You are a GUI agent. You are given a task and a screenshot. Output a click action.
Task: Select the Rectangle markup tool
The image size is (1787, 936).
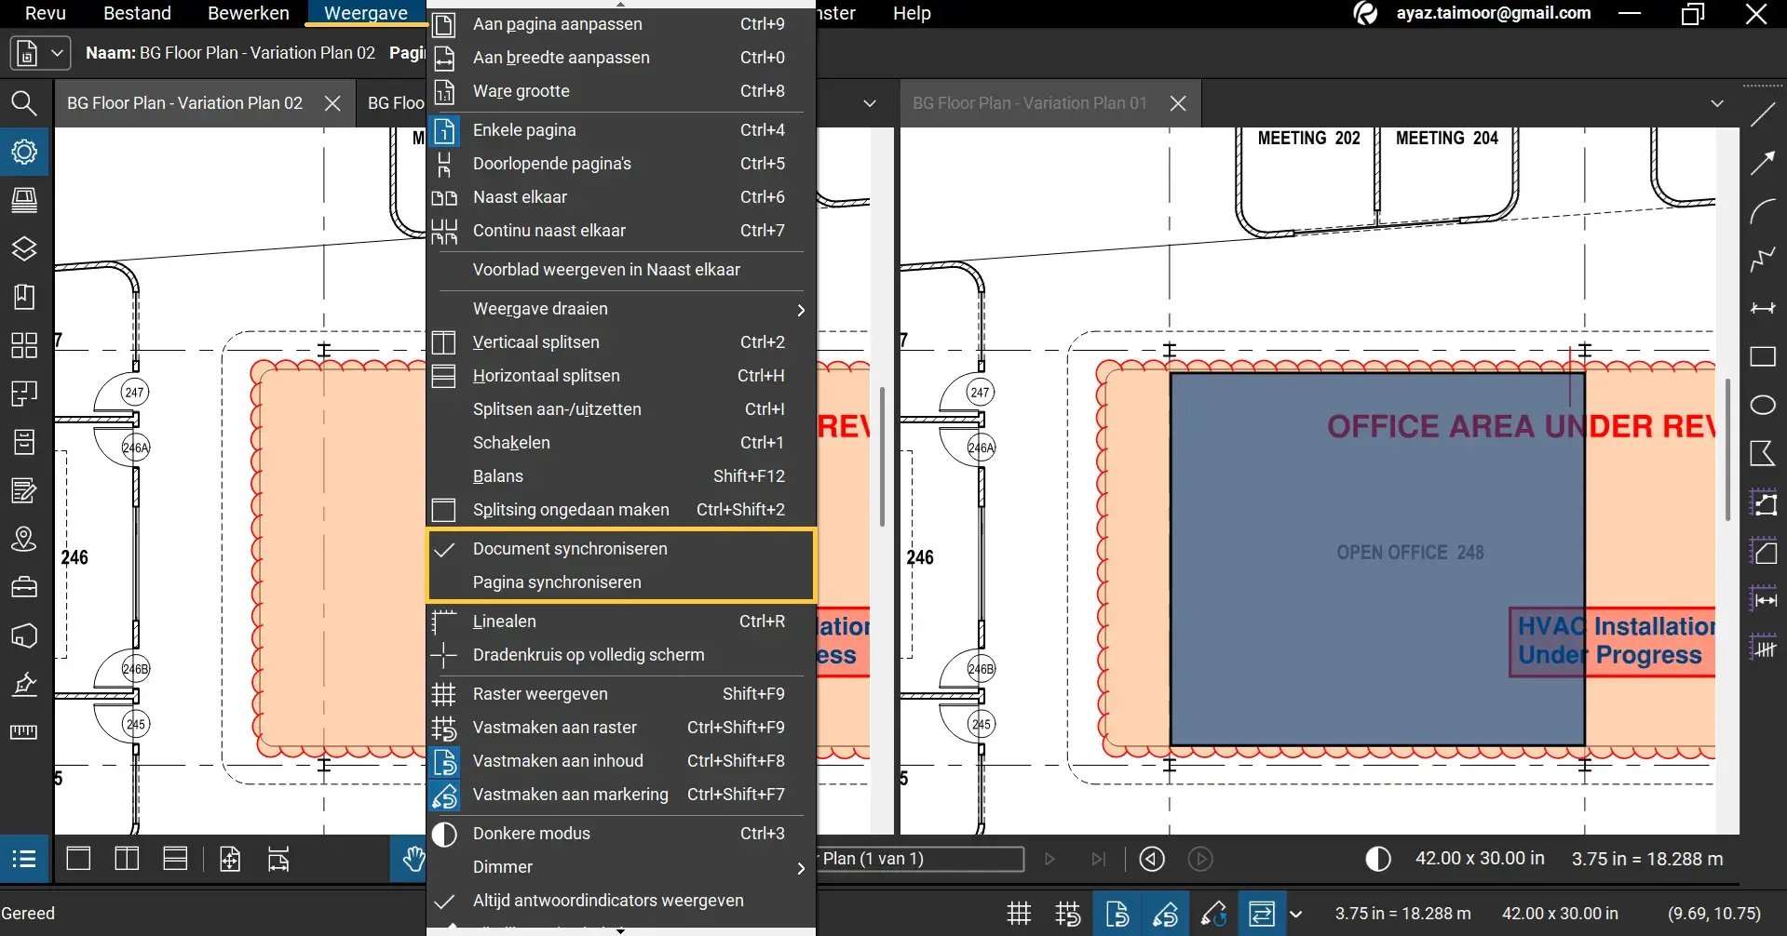[1763, 357]
